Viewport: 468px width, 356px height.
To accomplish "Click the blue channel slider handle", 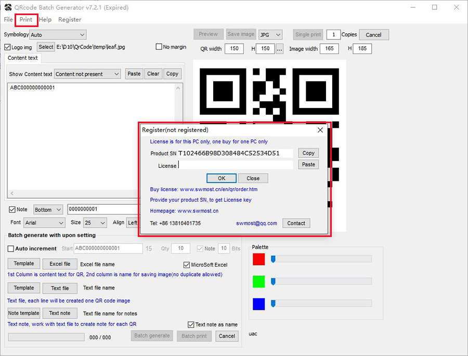I will (273, 304).
